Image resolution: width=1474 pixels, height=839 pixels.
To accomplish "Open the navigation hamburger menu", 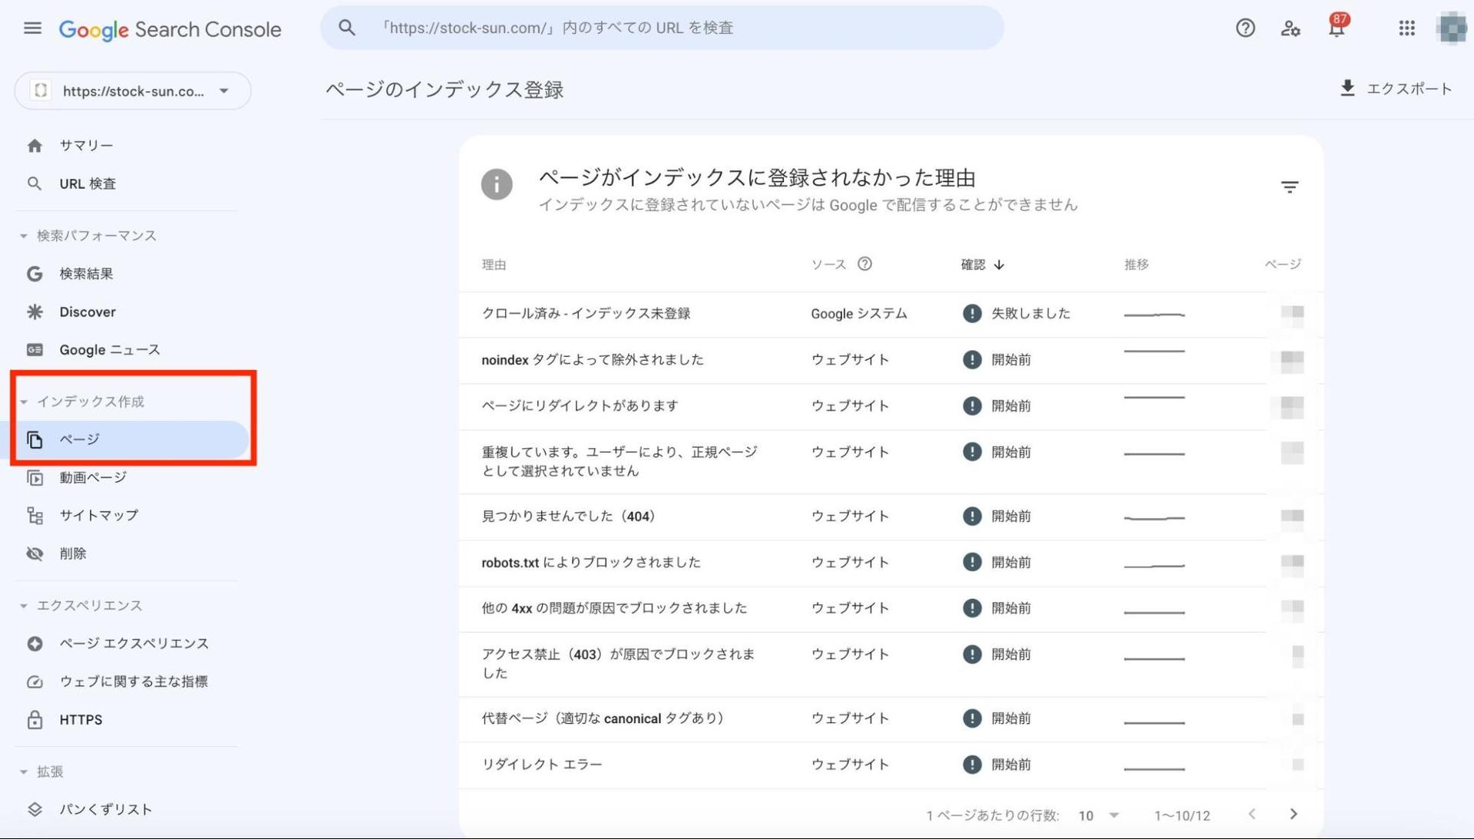I will (32, 28).
